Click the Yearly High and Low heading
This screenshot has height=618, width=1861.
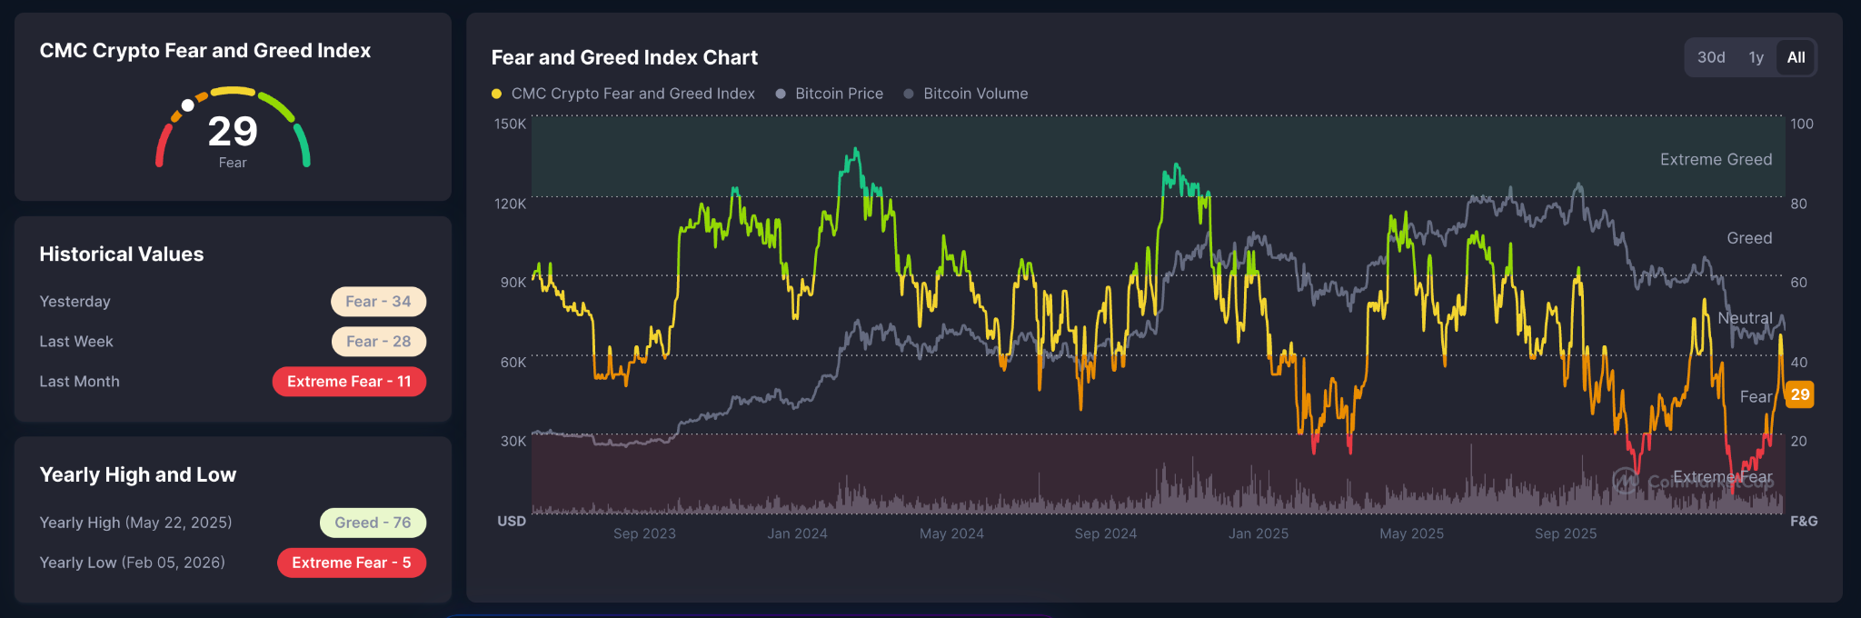click(138, 474)
